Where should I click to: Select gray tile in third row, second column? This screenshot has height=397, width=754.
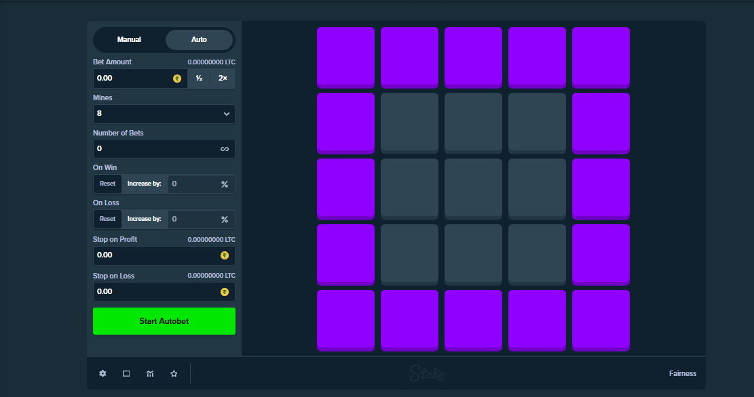409,189
